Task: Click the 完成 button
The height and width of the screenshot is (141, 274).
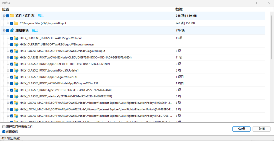Action: point(242,129)
